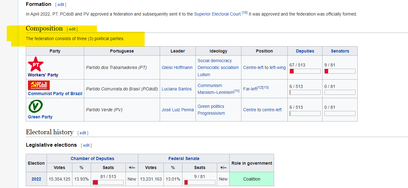
Task: Follow the Lulism ideology link
Action: 204,75
